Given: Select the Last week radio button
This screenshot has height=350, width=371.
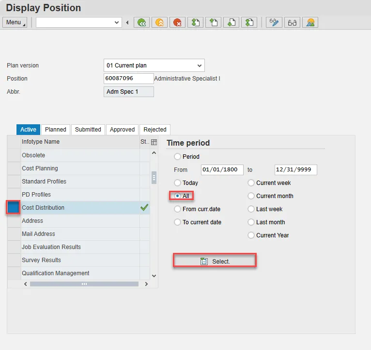Looking at the screenshot, I should (x=251, y=209).
